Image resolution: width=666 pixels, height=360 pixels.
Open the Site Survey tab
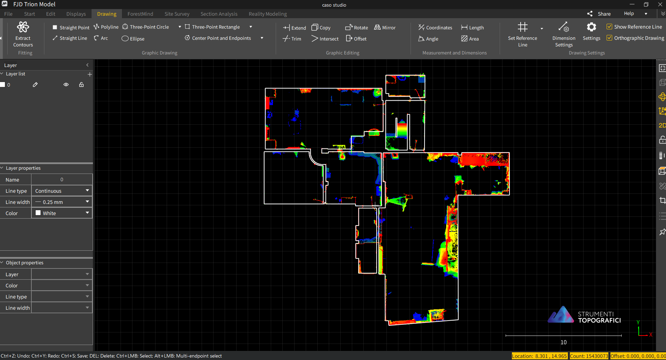pos(177,14)
